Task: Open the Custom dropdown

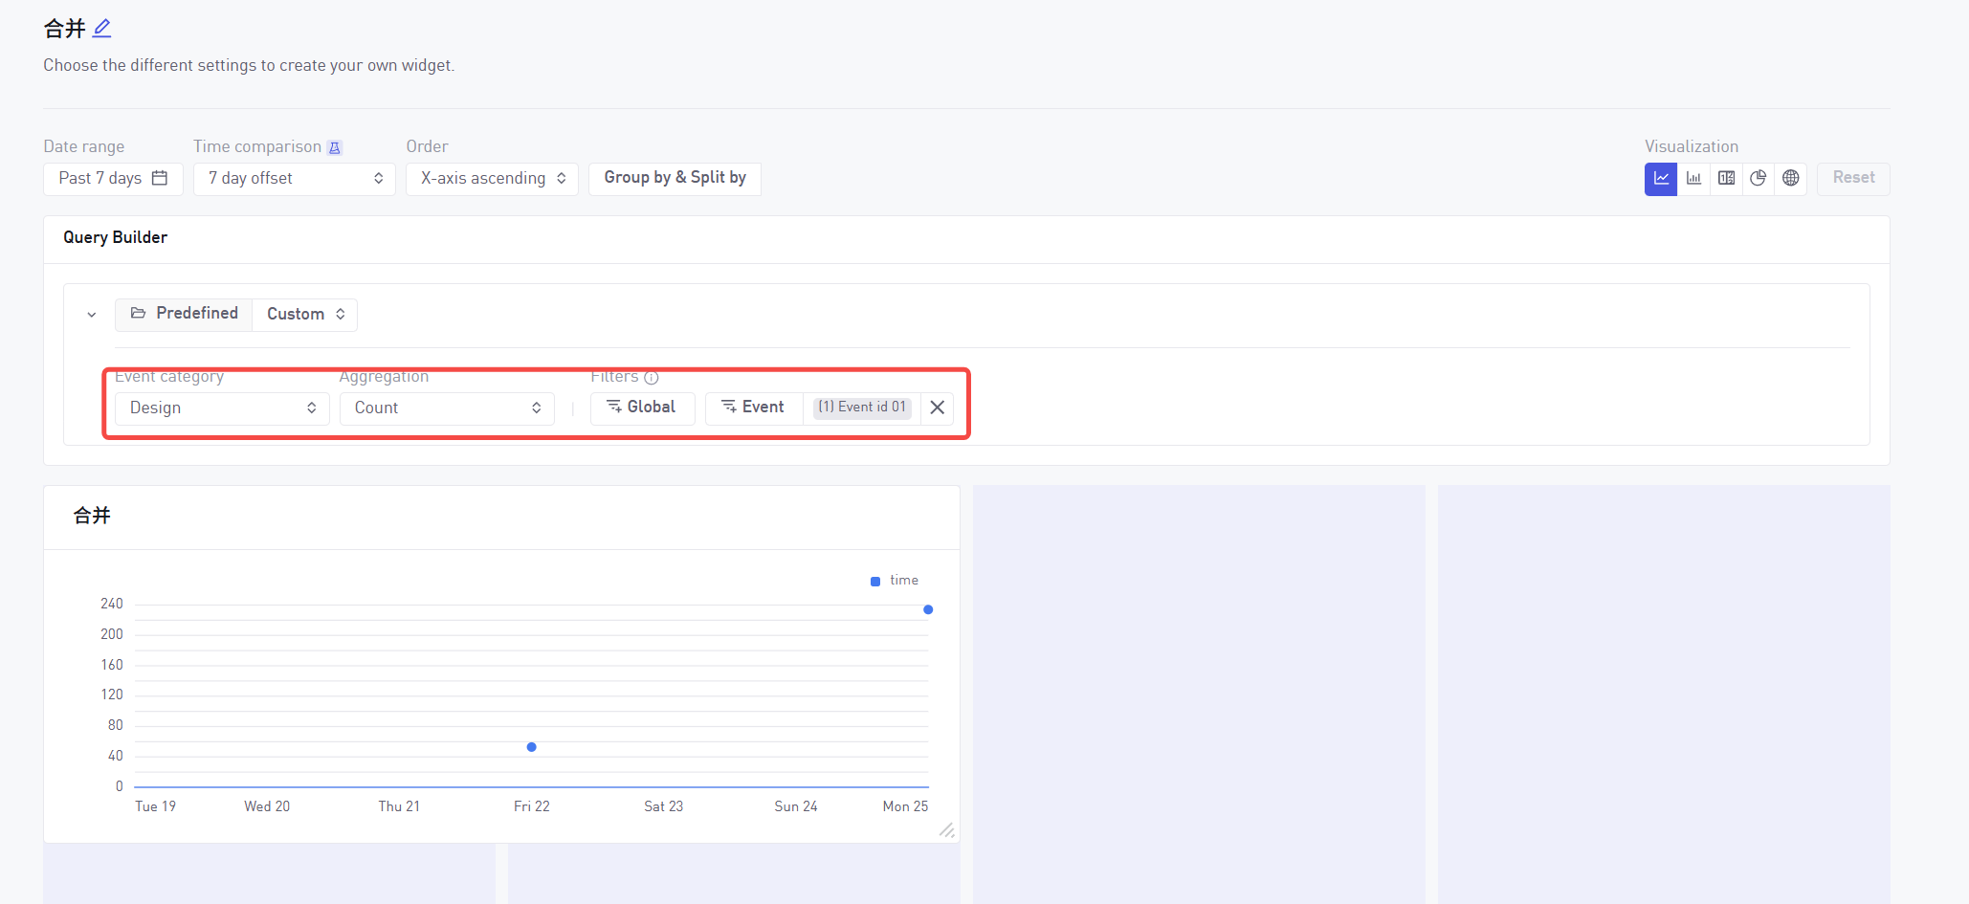Action: click(305, 315)
